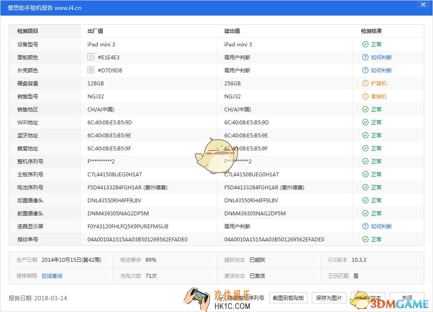Close the report window with the X

(423, 5)
